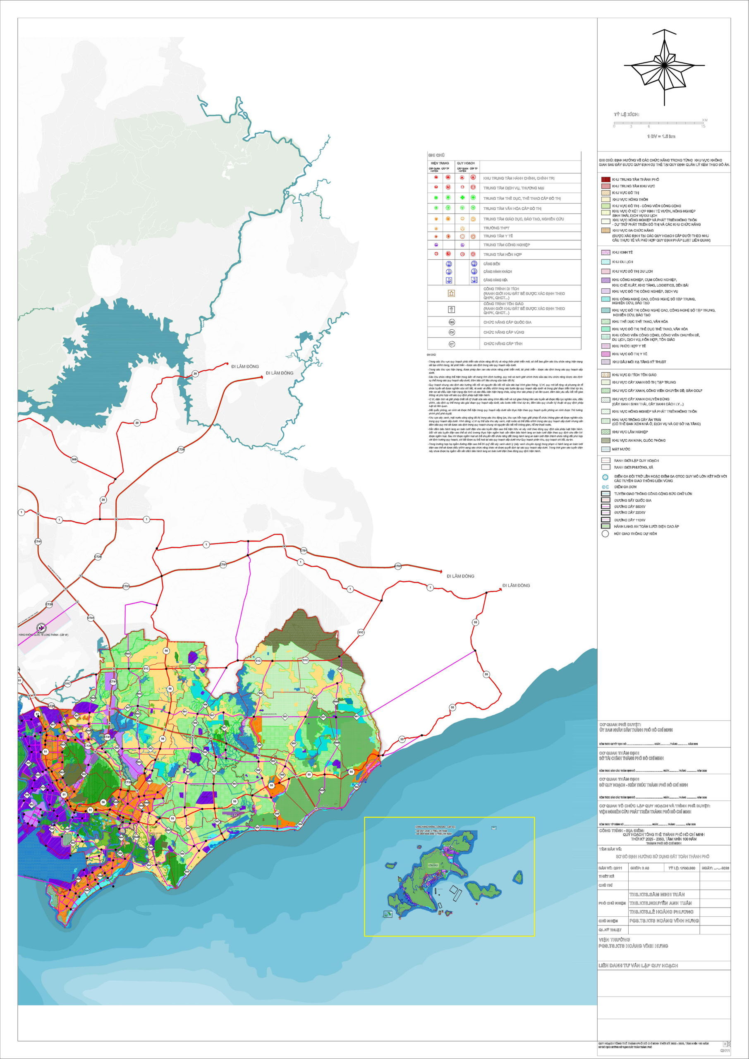The height and width of the screenshot is (1059, 749).
Task: Click the Điểm ga đơn station icon
Action: (x=605, y=486)
